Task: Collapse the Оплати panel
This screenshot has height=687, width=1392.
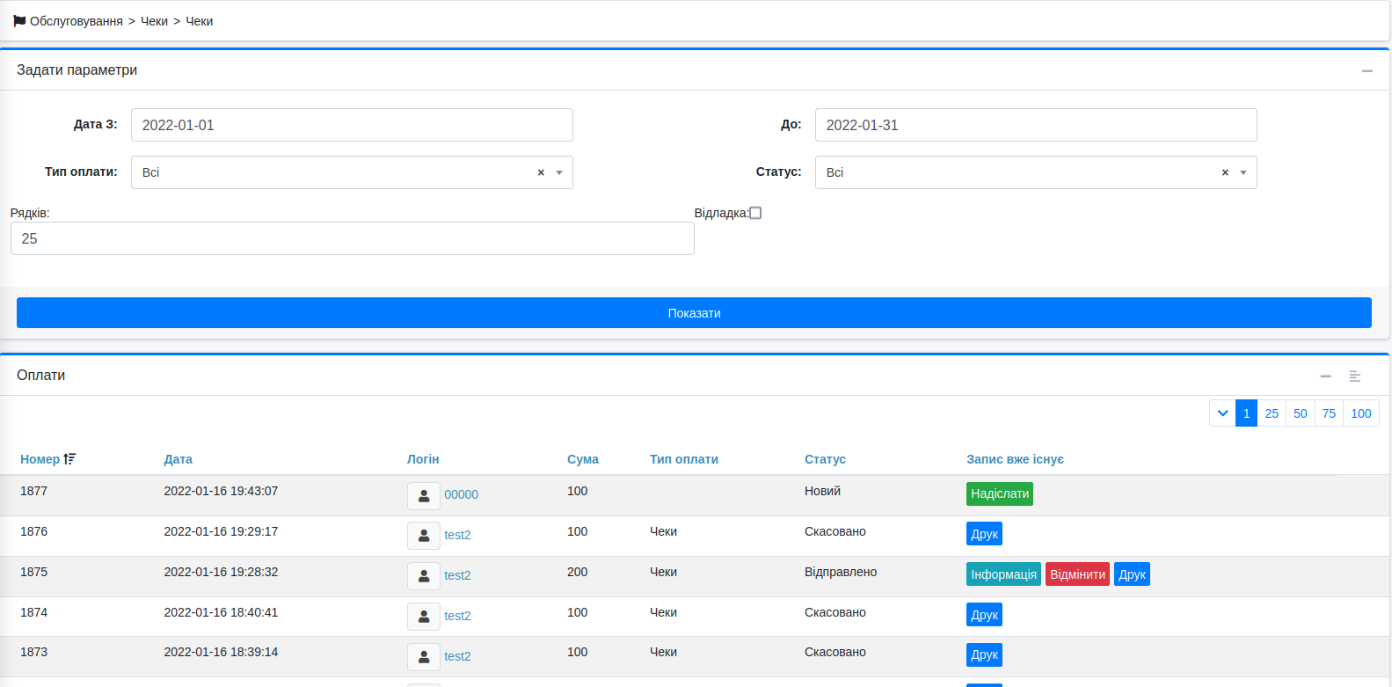Action: (1325, 376)
